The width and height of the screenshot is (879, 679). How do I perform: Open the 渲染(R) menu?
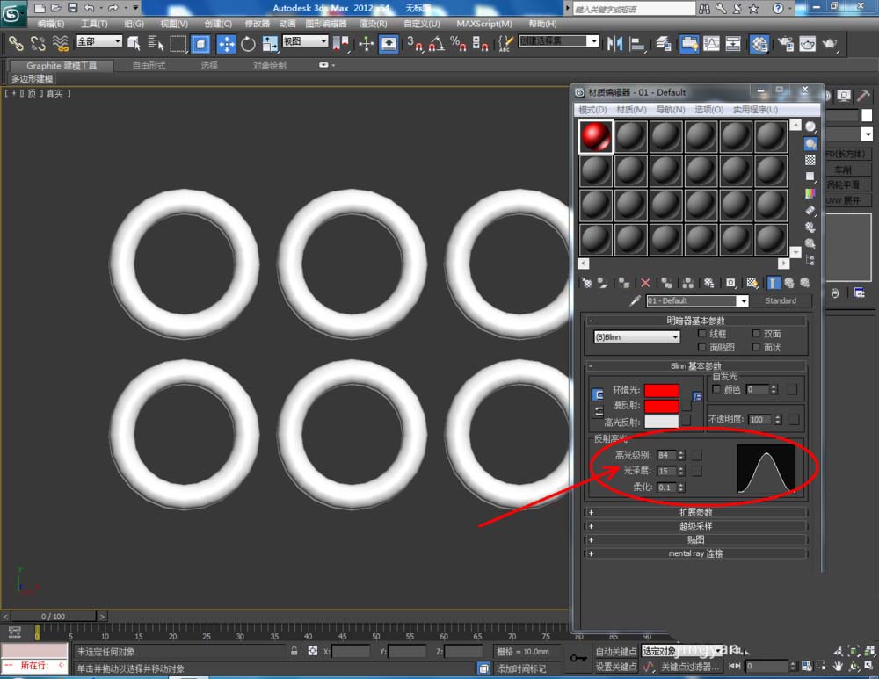click(373, 24)
